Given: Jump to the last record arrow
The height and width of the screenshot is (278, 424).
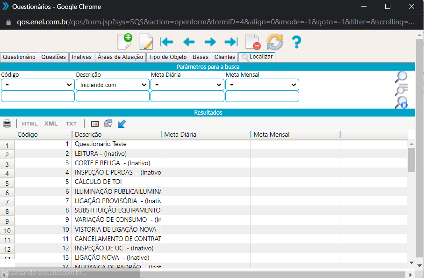Looking at the screenshot, I should click(231, 42).
